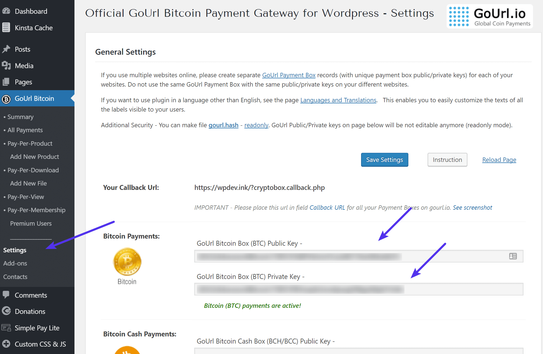543x354 pixels.
Task: Click the Media menu icon
Action: [x=7, y=65]
